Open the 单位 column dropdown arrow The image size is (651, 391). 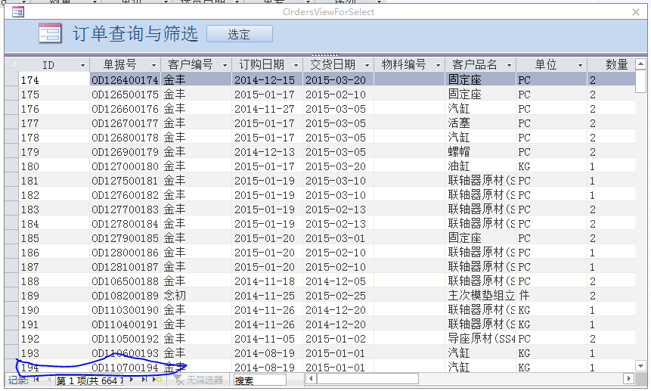pyautogui.click(x=580, y=65)
